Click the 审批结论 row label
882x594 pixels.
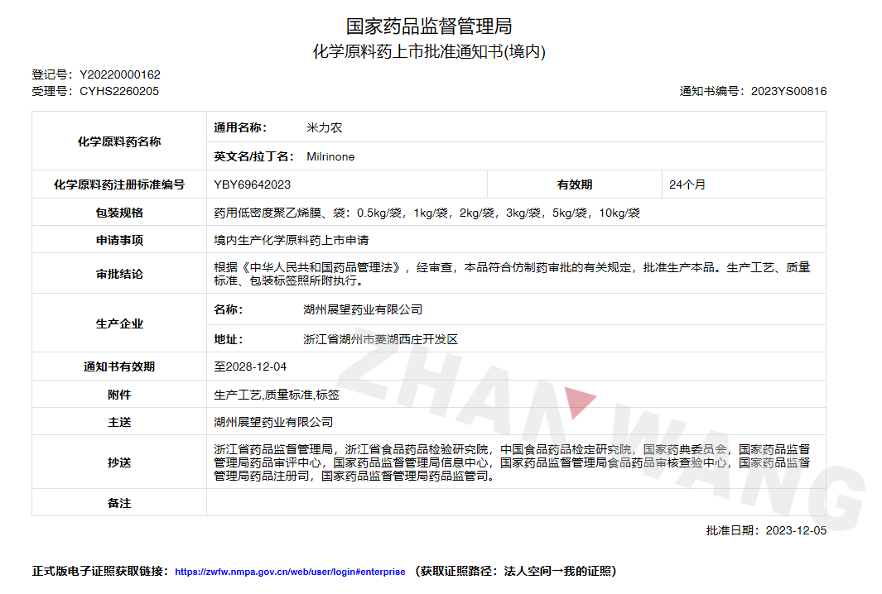[x=119, y=274]
